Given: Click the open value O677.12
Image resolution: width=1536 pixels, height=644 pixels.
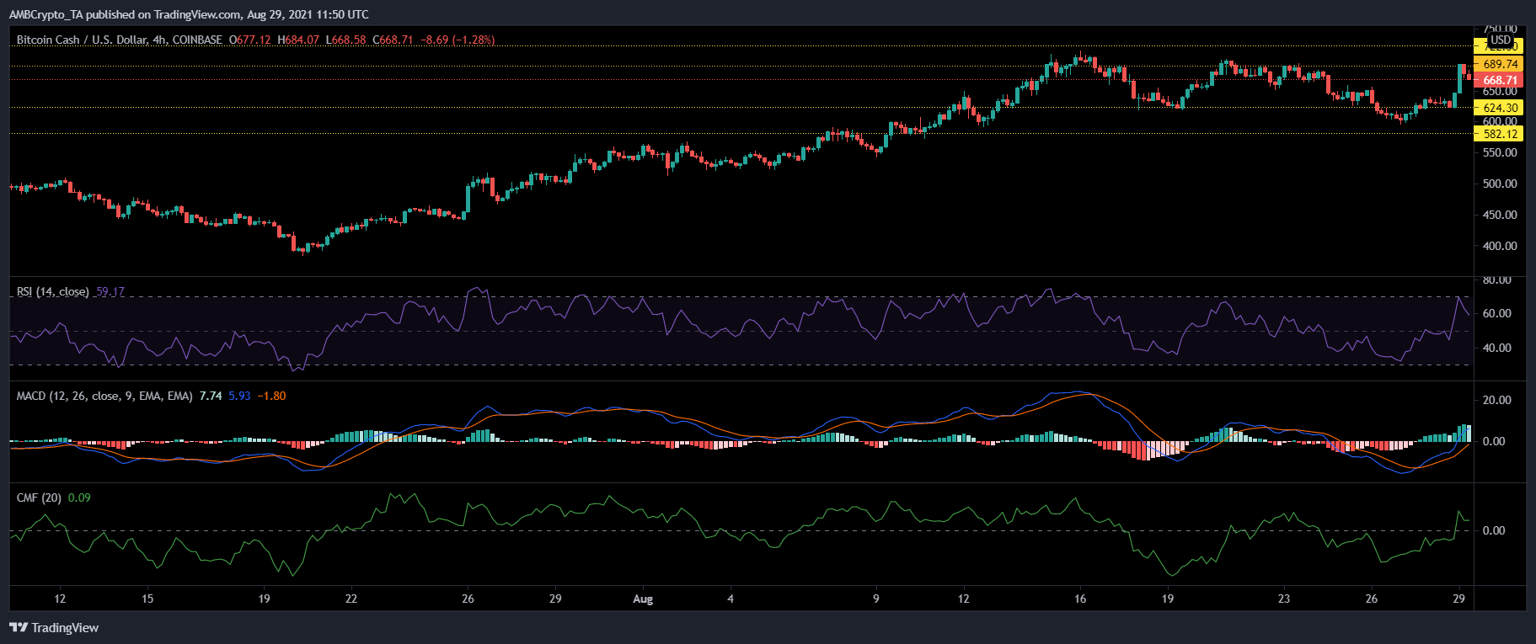Looking at the screenshot, I should [x=250, y=40].
